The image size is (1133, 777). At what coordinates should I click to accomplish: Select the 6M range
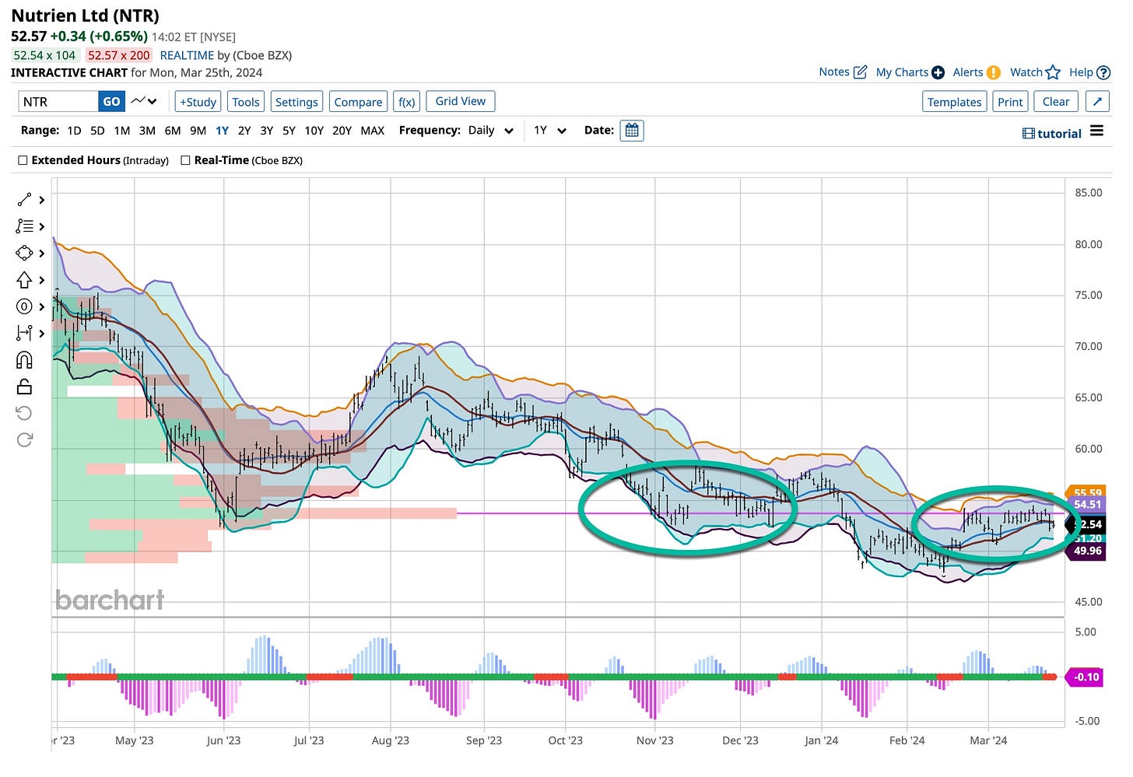coord(173,131)
